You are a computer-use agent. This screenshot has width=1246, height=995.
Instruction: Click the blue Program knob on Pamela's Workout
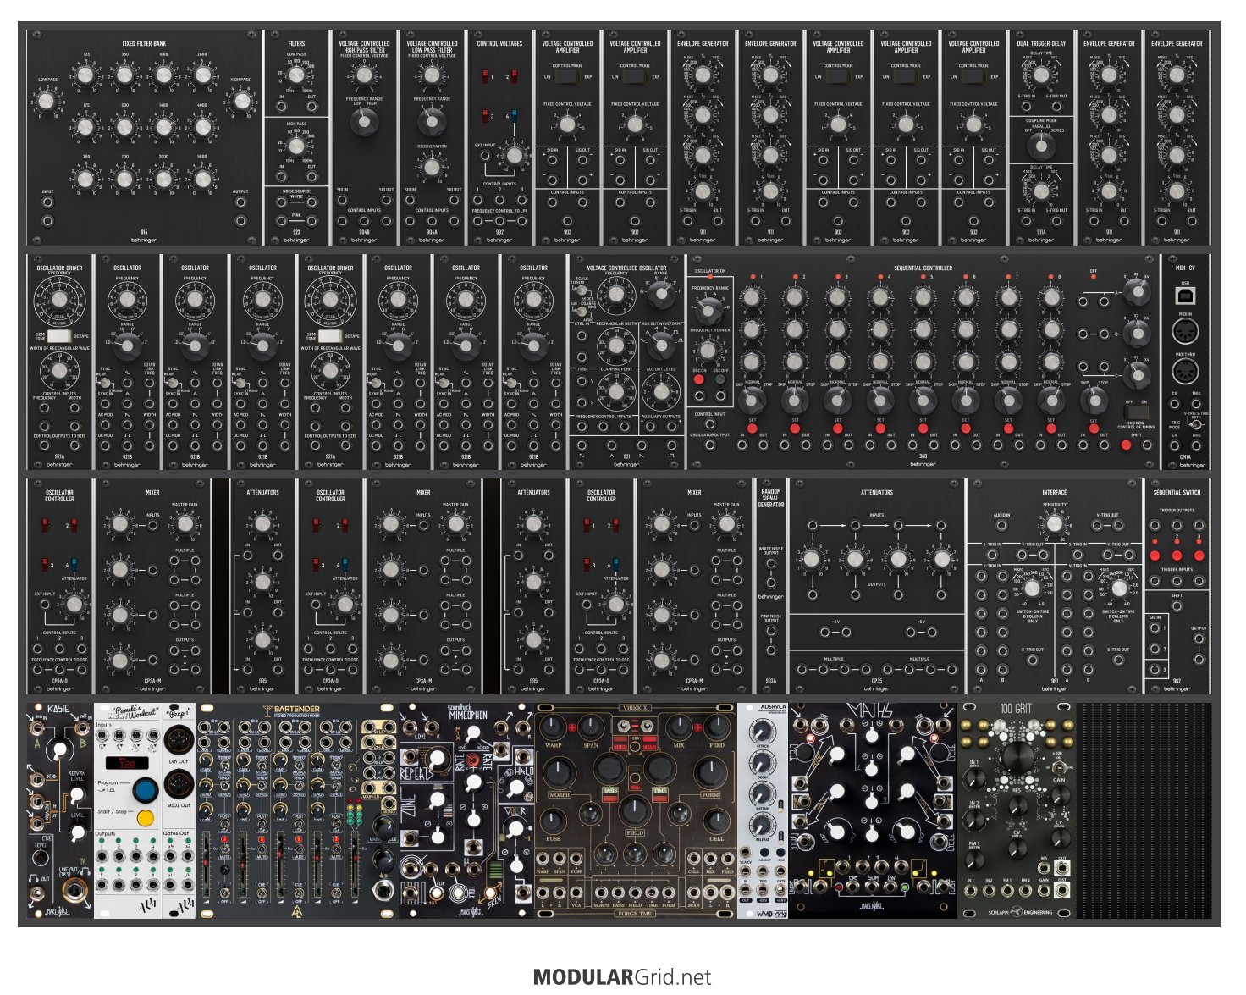[x=146, y=792]
